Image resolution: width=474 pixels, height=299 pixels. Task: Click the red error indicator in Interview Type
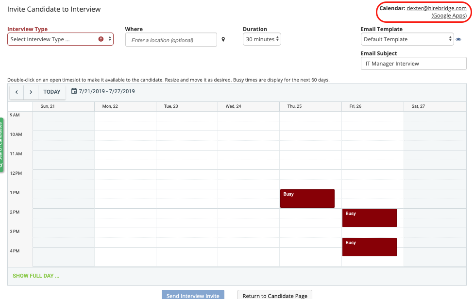pos(101,39)
